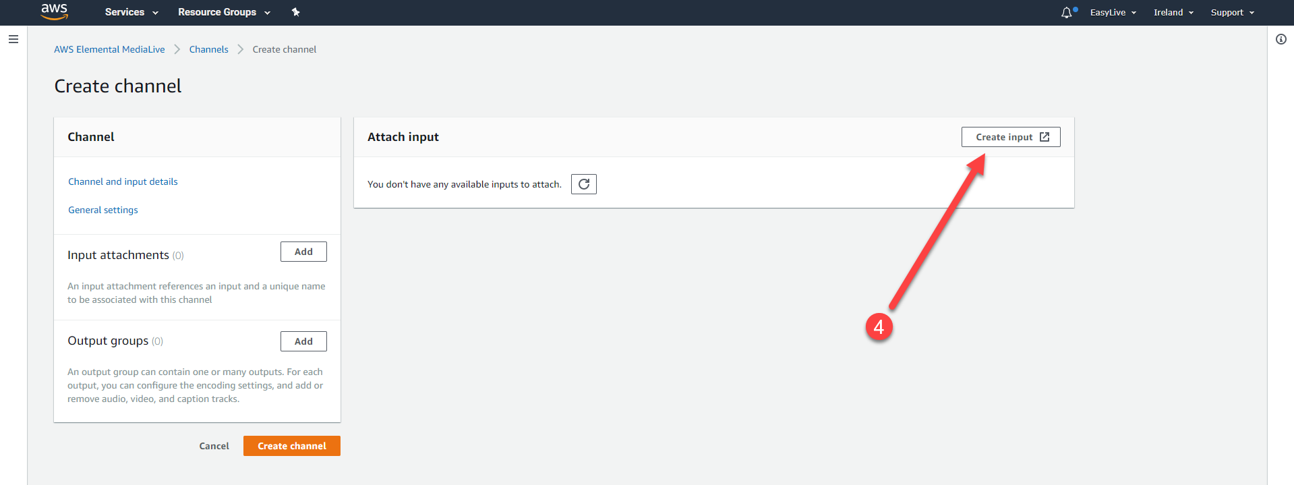Go to Channels breadcrumb
Image resolution: width=1294 pixels, height=485 pixels.
(208, 49)
